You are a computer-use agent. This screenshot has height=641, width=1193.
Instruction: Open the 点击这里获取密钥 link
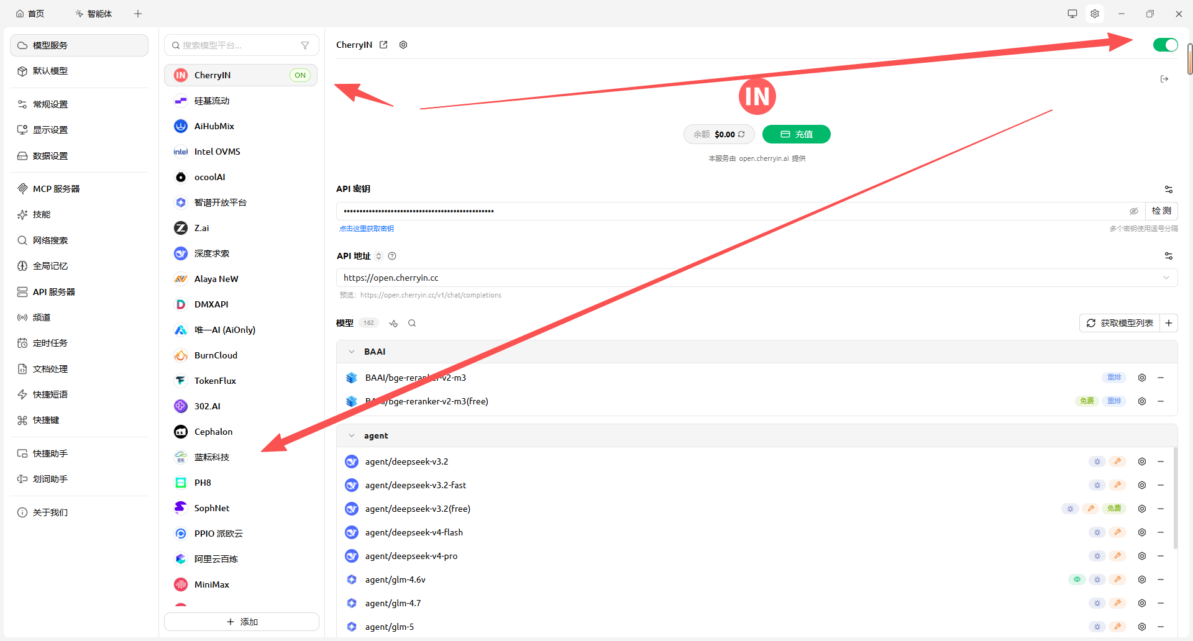pos(367,229)
